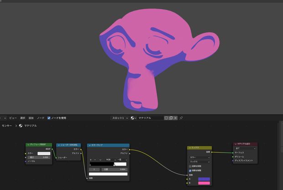Add a color stop with plus button
The height and width of the screenshot is (190, 283).
point(90,160)
